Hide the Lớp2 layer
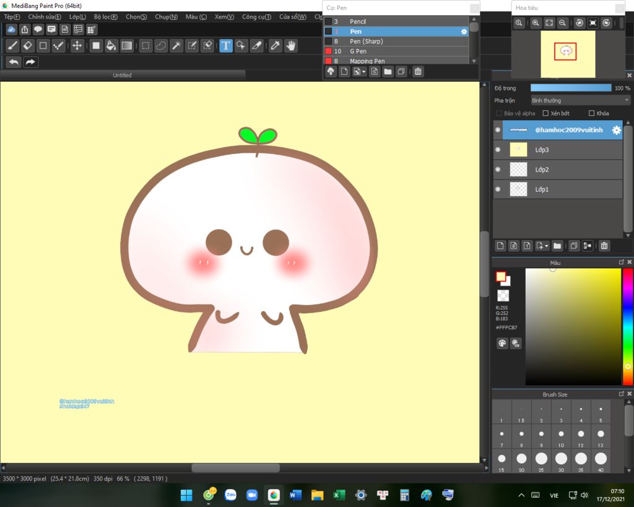The width and height of the screenshot is (634, 507). (x=498, y=170)
